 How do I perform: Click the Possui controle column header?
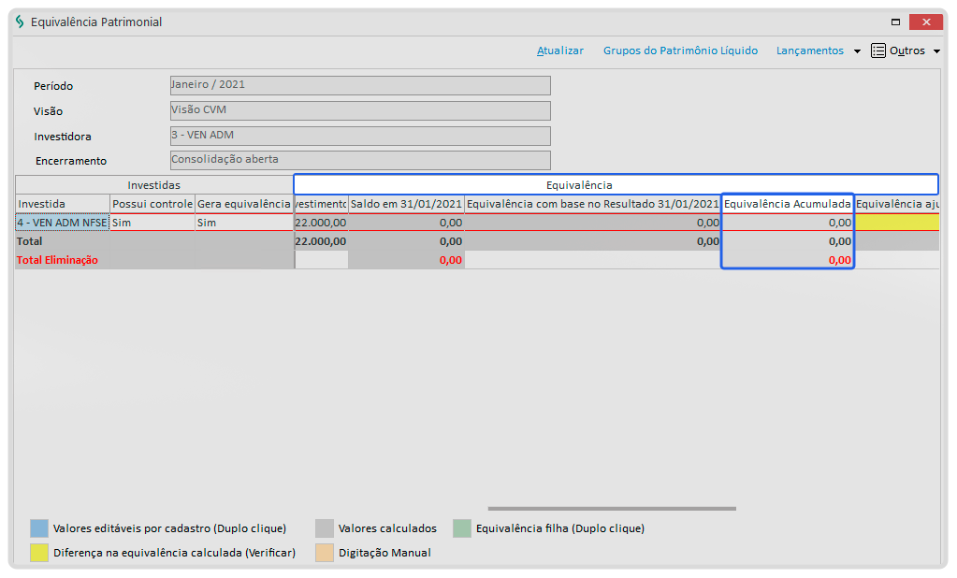[x=152, y=204]
